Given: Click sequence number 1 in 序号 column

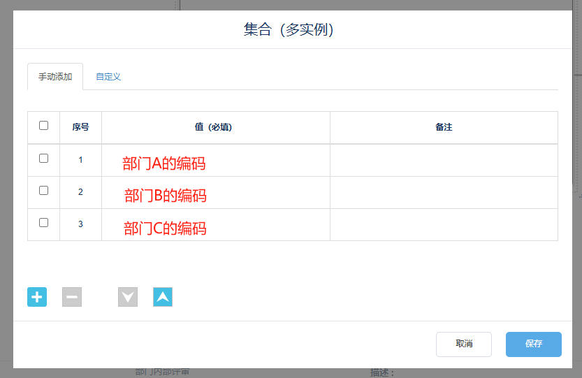Looking at the screenshot, I should coord(80,160).
